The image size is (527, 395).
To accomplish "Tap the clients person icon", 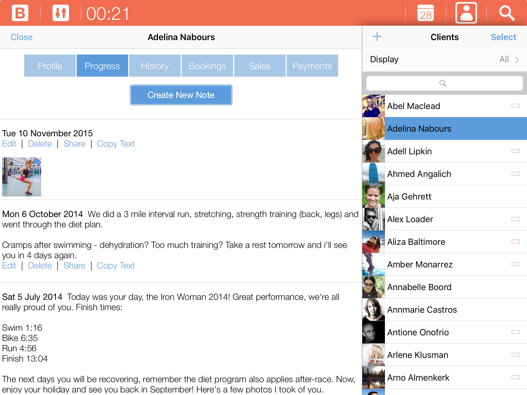I will point(466,13).
